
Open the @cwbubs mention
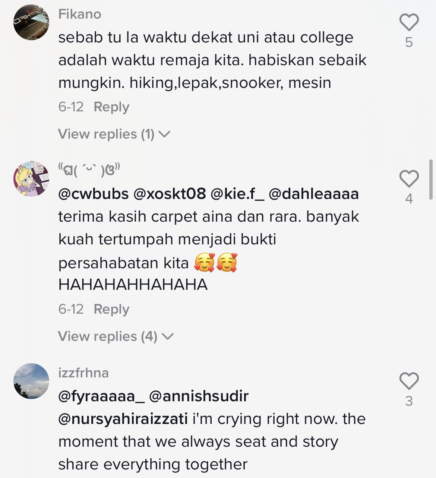94,194
